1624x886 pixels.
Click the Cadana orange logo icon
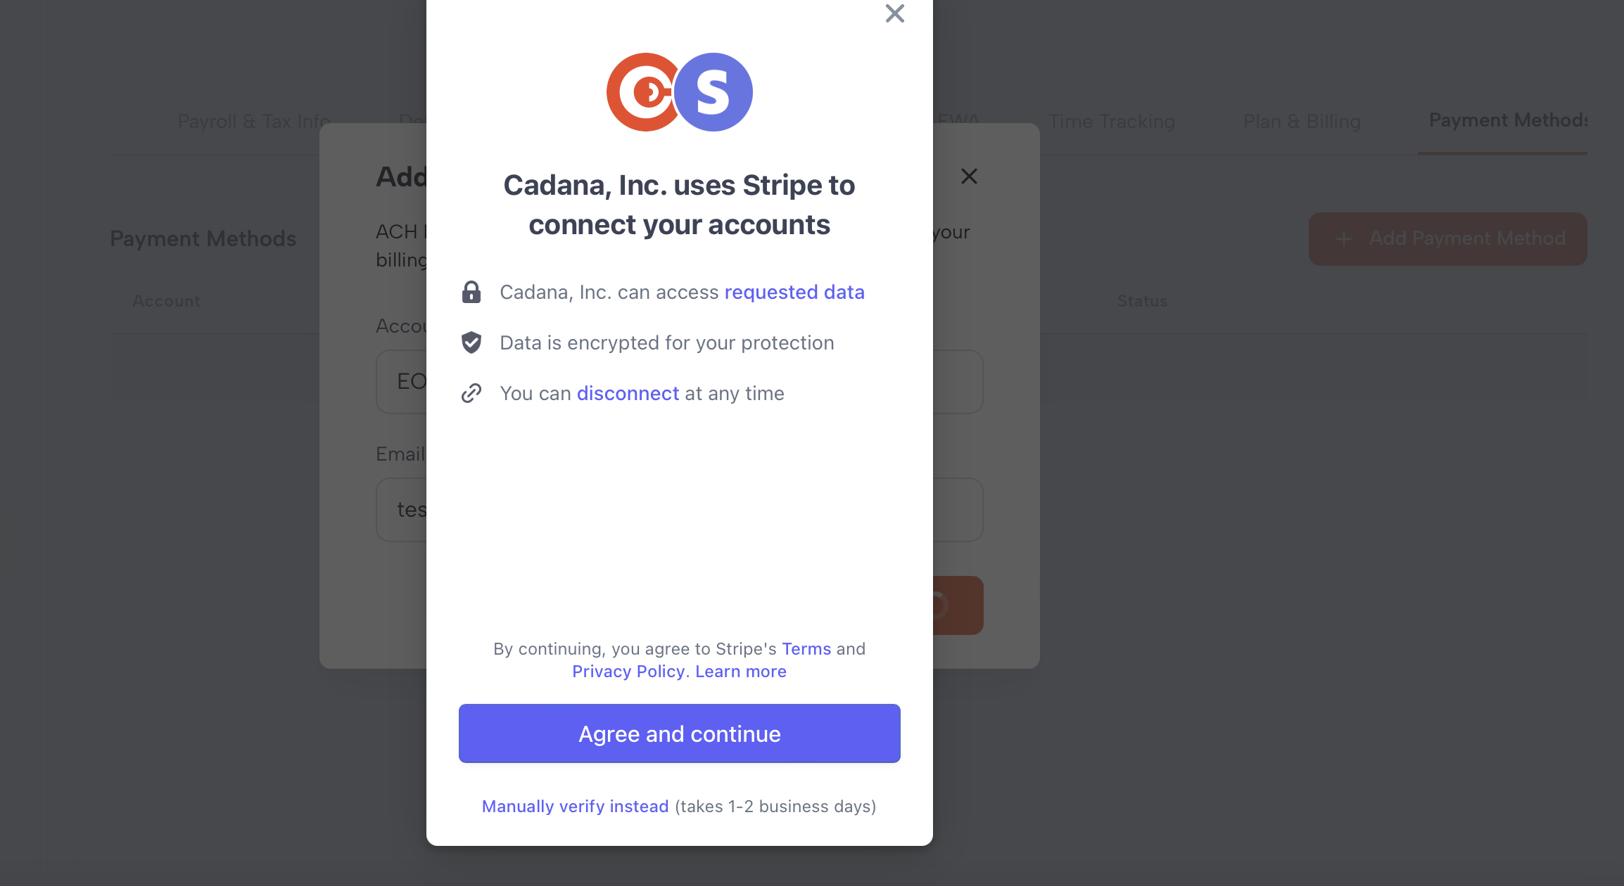click(x=642, y=92)
